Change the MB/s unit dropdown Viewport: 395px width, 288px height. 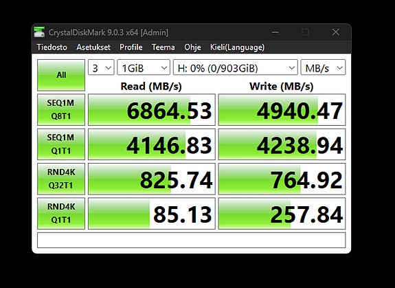coord(323,67)
